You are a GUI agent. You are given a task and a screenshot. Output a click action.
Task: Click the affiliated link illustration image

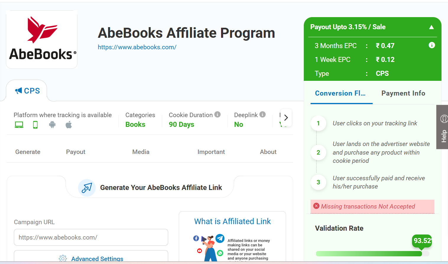click(x=209, y=248)
